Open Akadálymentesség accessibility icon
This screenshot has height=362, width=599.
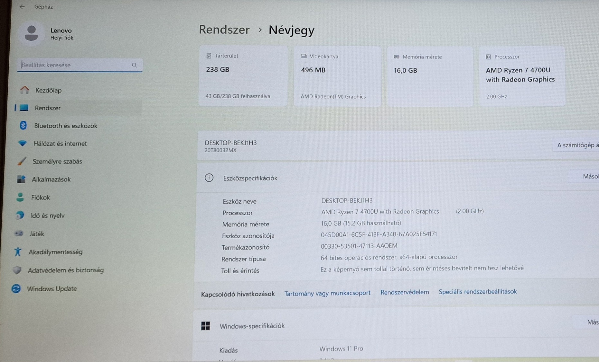pos(18,252)
